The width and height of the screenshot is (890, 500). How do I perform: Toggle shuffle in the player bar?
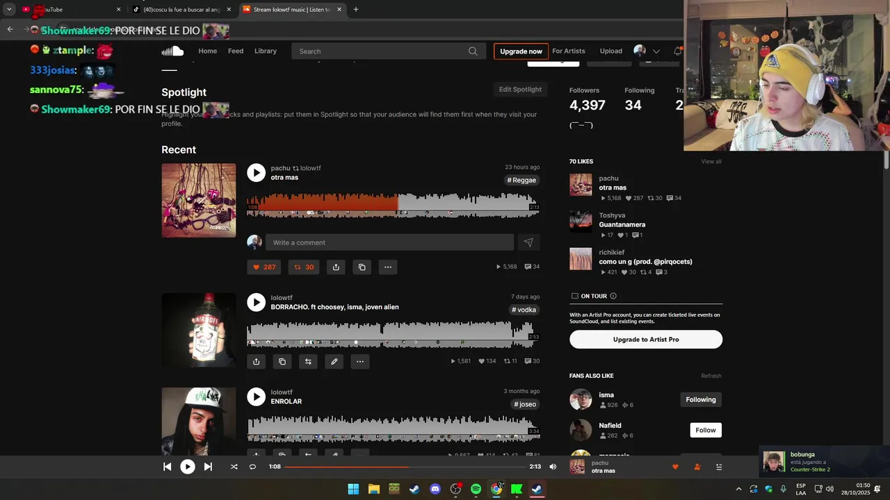click(x=234, y=467)
